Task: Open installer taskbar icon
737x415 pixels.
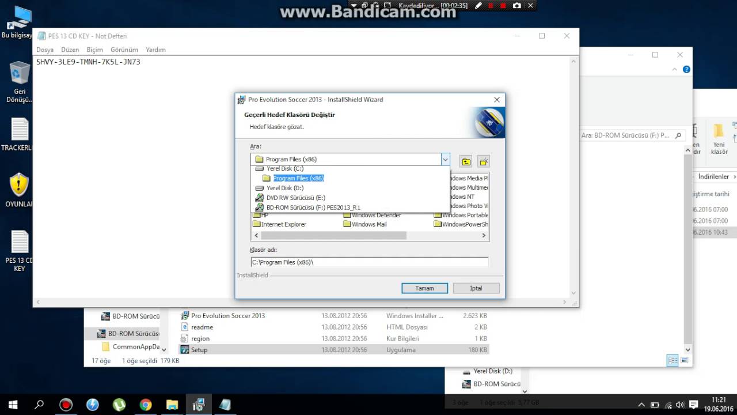Action: pos(199,405)
